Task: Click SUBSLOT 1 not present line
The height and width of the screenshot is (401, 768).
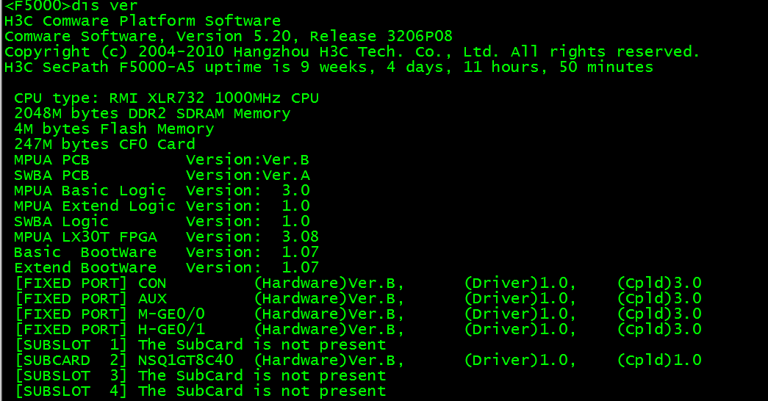Action: 201,344
